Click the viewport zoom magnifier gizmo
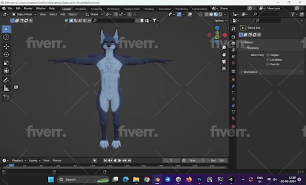Screen dimensions: 306x185 224,47
